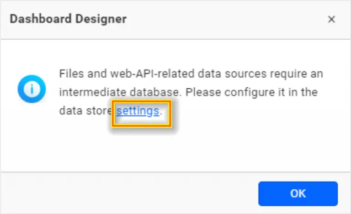Dismiss the dialog with the X icon

coord(332,19)
